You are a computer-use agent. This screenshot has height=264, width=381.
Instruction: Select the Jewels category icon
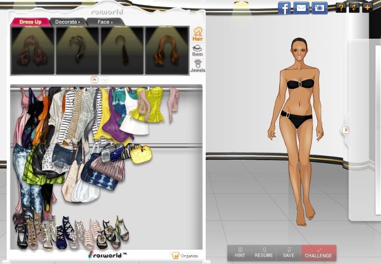point(197,66)
